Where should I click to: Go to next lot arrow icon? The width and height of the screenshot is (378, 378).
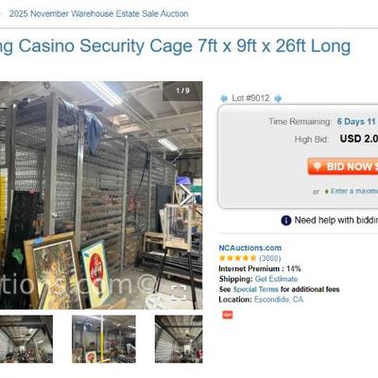pyautogui.click(x=278, y=98)
